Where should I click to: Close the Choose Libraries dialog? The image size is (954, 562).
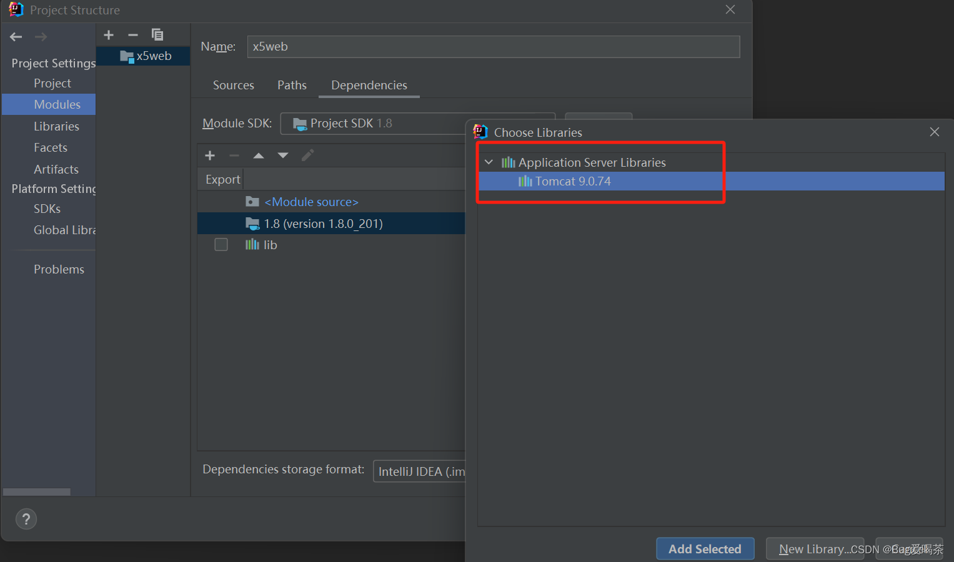pos(935,132)
